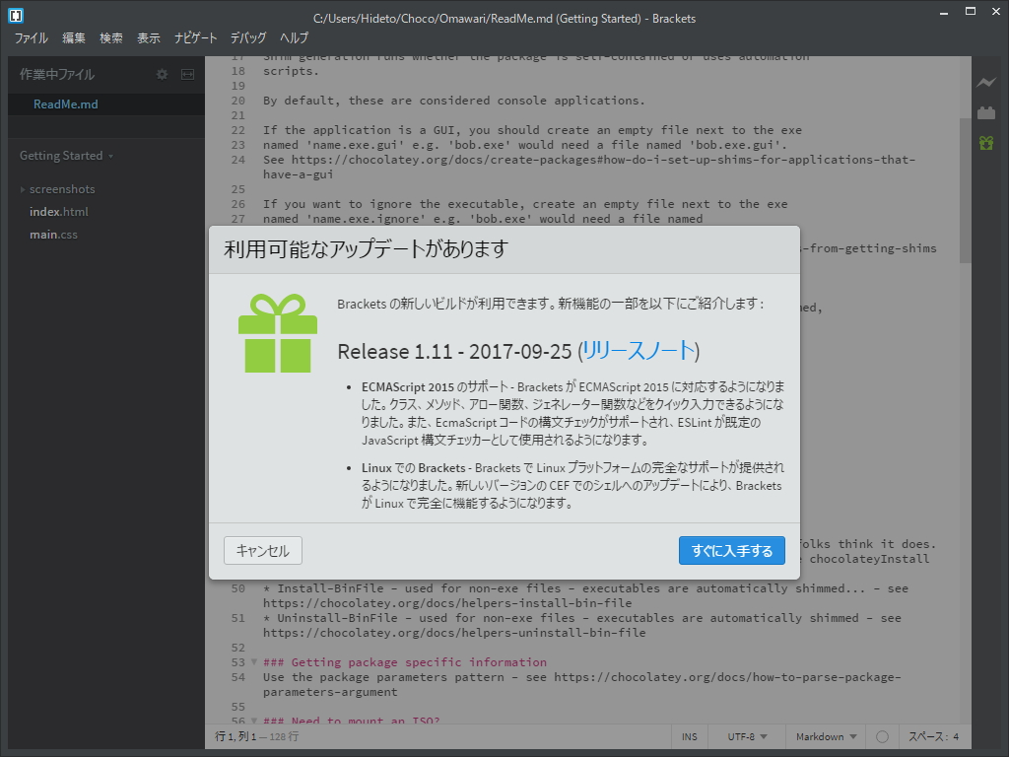Click the すぐに入手する button
This screenshot has width=1009, height=757.
tap(732, 551)
